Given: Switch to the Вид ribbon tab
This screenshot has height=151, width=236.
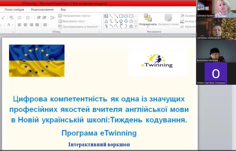Looking at the screenshot, I should click(63, 9).
